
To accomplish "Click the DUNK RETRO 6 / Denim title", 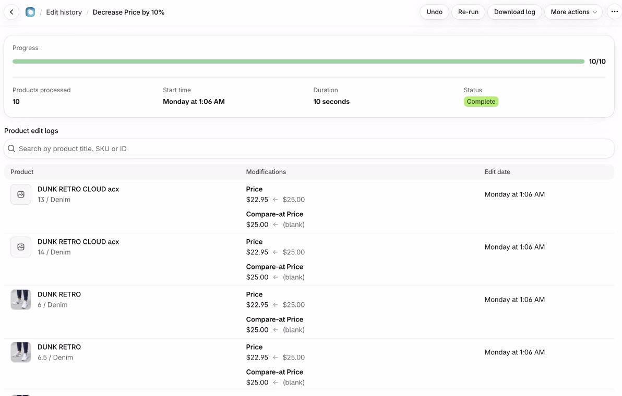I will pyautogui.click(x=59, y=294).
